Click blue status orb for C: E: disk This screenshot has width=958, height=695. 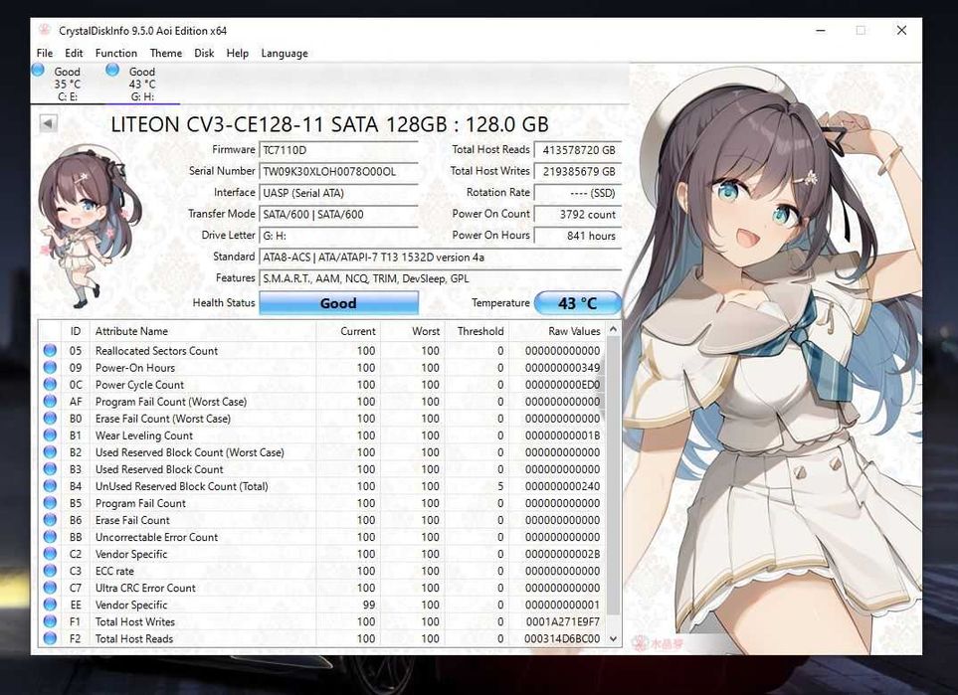click(38, 71)
